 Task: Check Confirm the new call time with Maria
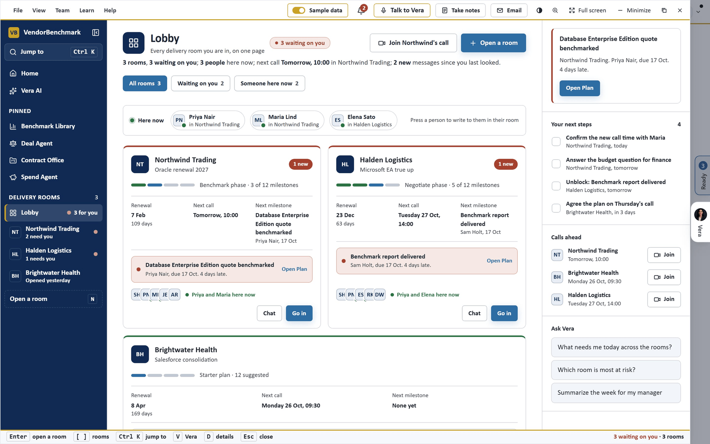point(556,141)
